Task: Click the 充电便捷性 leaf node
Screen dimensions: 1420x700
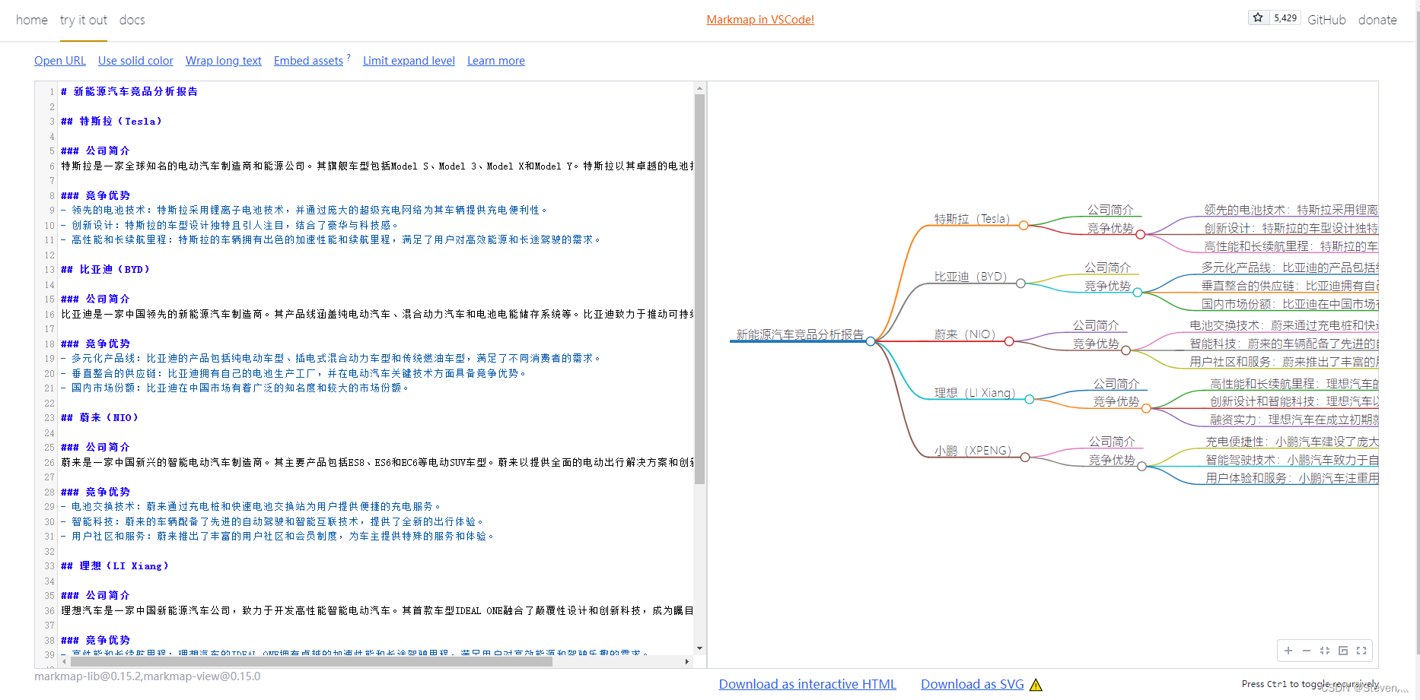Action: tap(1291, 442)
